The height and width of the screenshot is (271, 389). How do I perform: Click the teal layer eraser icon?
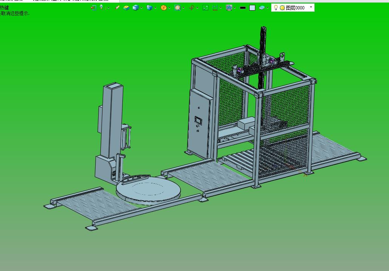(x=262, y=8)
